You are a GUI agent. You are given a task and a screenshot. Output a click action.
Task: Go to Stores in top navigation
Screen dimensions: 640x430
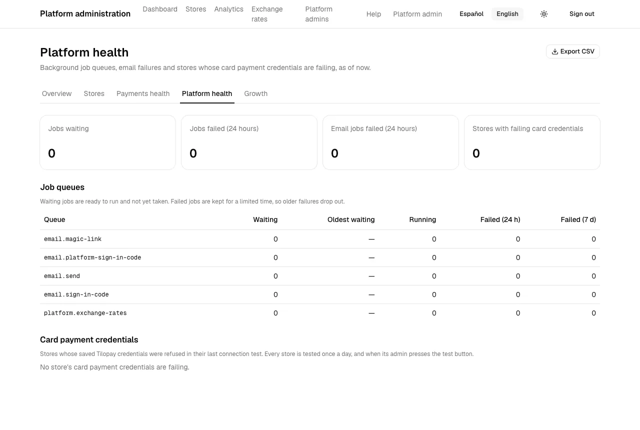196,9
